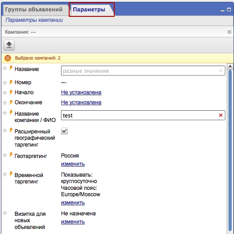The height and width of the screenshot is (234, 234).
Task: Click the grey clear X in Название field
Action: 221,71
